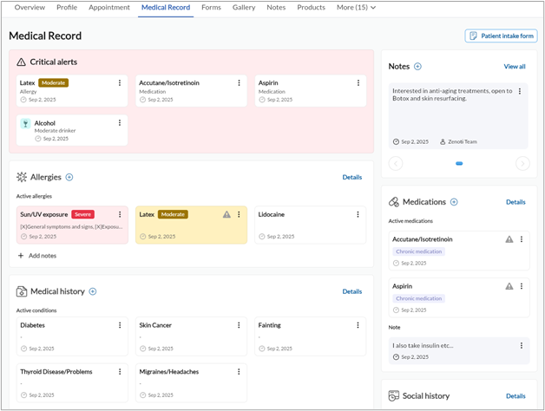The height and width of the screenshot is (411, 545).
Task: Click Severe badge on Sun/UV exposure
Action: [82, 214]
